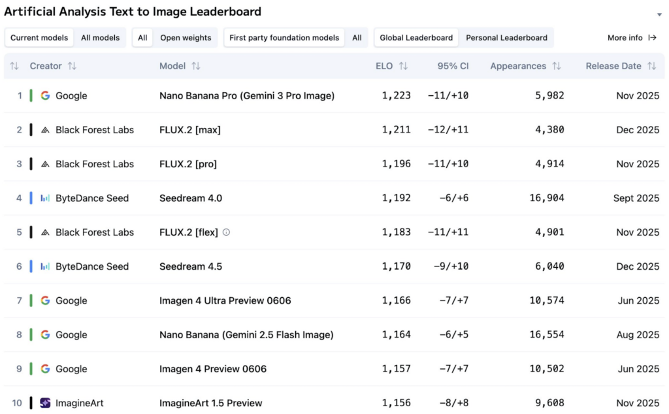Enable the Current models filter
Image resolution: width=669 pixels, height=414 pixels.
coord(39,37)
